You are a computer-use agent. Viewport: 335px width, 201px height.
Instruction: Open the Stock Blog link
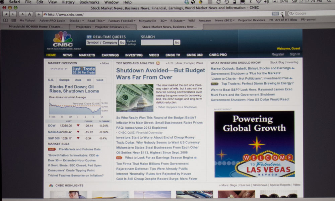[277, 62]
